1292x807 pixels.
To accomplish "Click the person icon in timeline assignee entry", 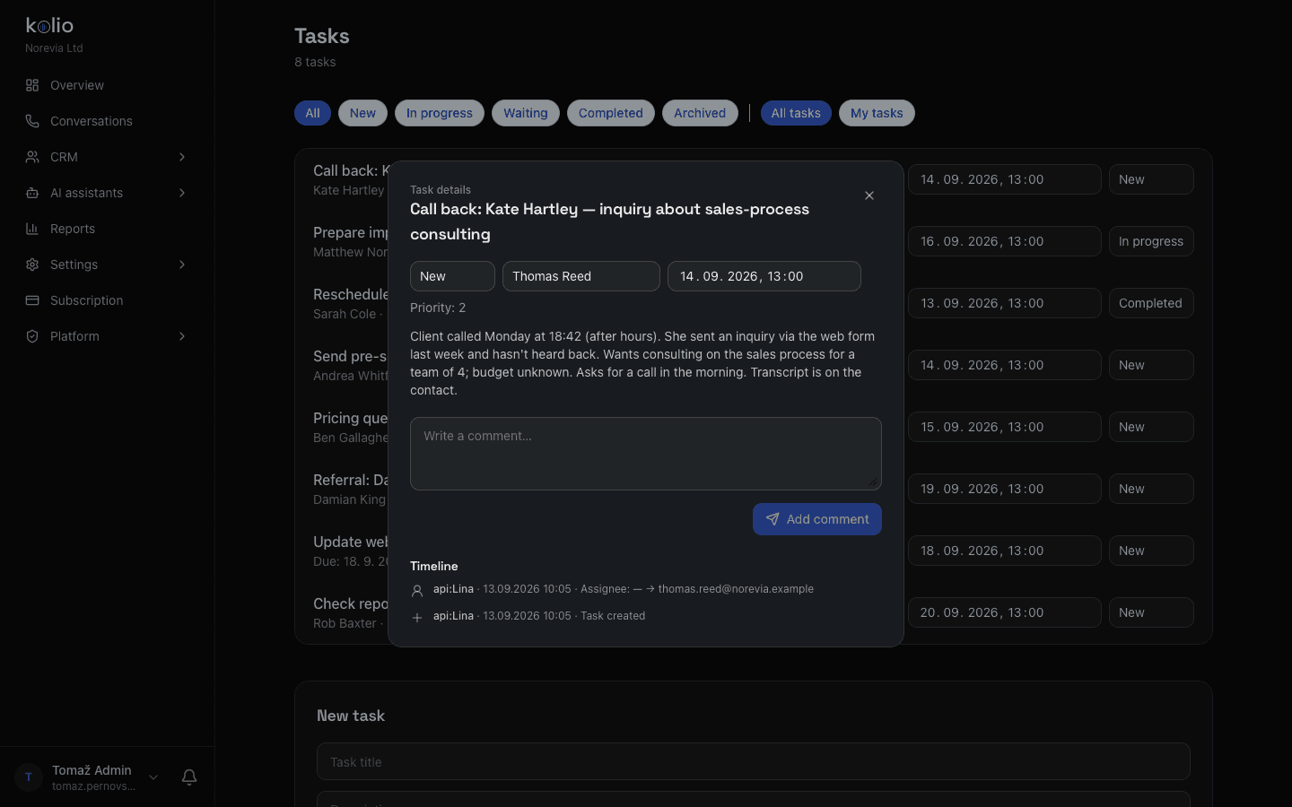I will (x=417, y=591).
